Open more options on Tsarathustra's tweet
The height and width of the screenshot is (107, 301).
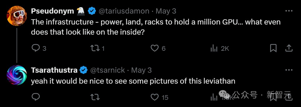click(289, 70)
